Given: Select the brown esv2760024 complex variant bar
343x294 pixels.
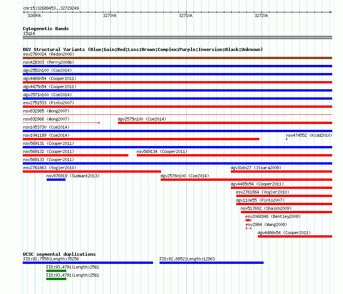Looking at the screenshot, I should (x=177, y=58).
